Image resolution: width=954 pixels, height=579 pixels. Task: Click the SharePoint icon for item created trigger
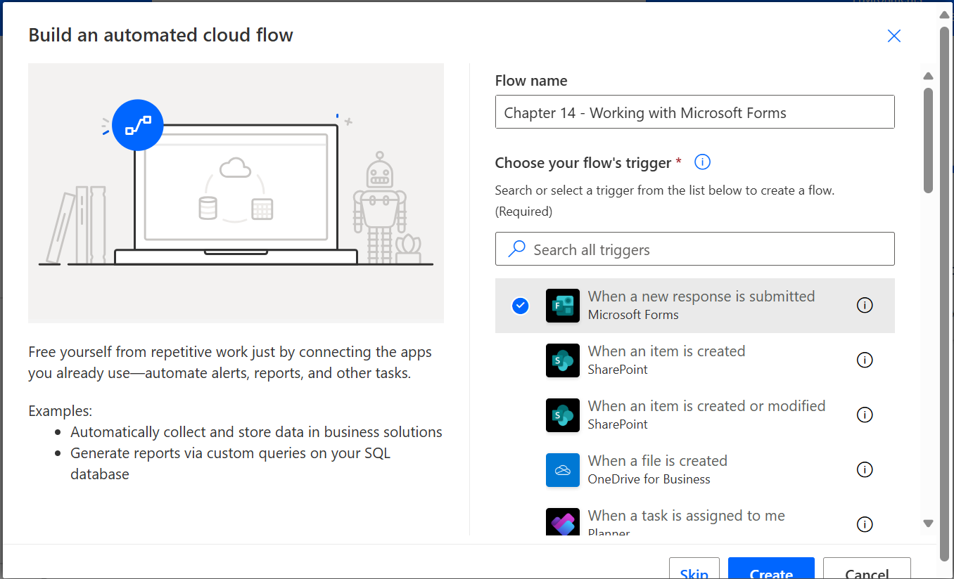point(562,360)
